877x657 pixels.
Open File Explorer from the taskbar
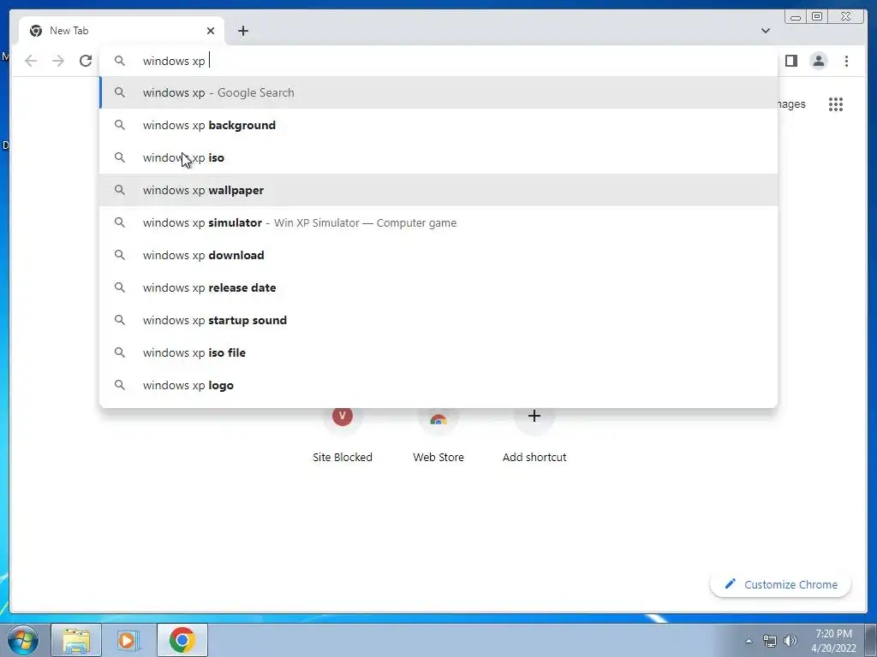pos(76,640)
